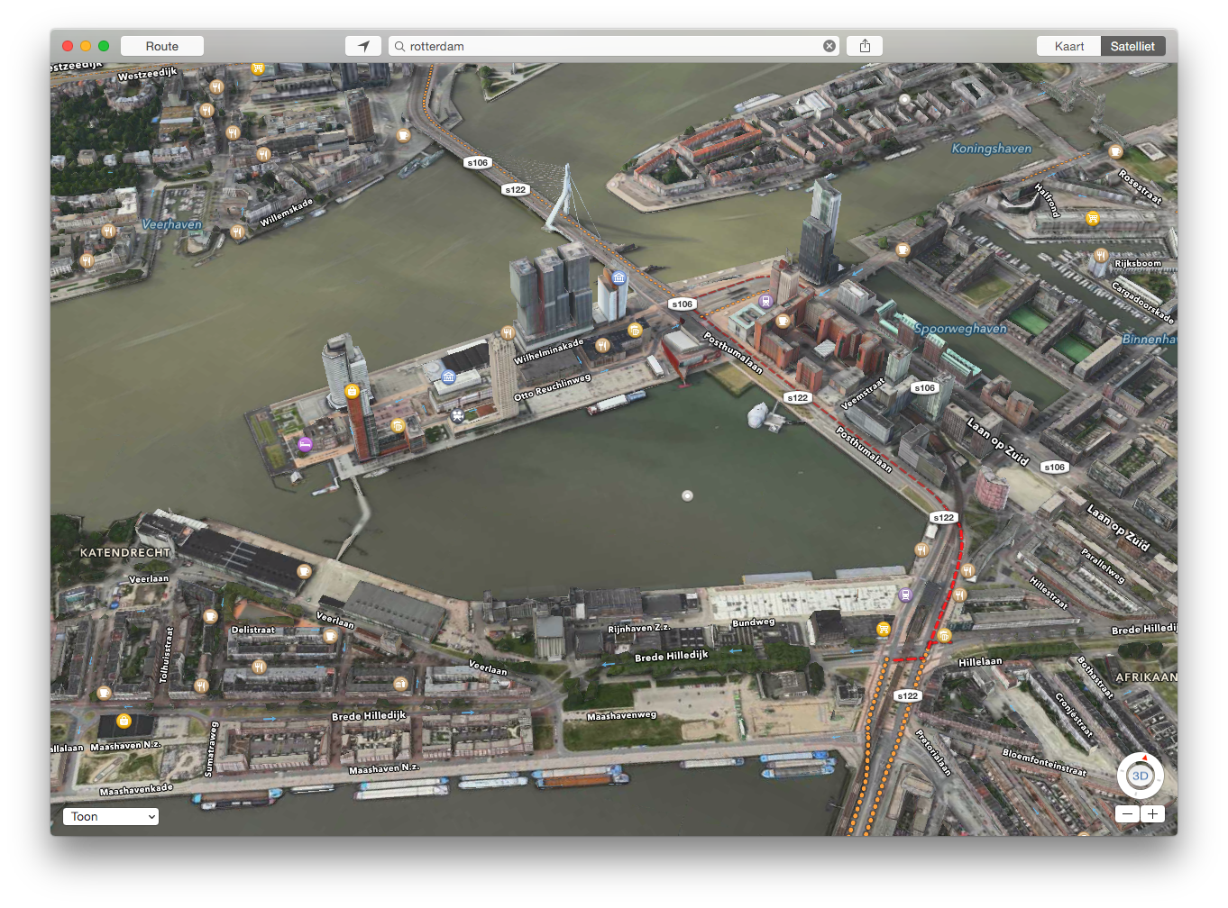This screenshot has height=908, width=1228.
Task: Click the Sumatraweg street label
Action: 211,749
